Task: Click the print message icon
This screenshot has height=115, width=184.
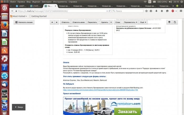Action: pyautogui.click(x=169, y=22)
